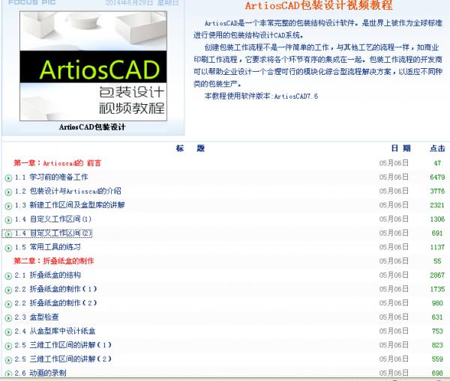The image size is (450, 381).
Task: Click hit count 823 in the list
Action: [437, 345]
